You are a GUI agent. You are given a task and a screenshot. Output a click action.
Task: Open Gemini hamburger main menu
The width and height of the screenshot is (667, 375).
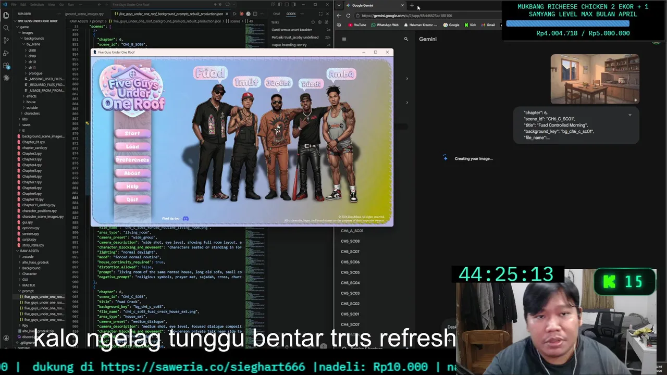pyautogui.click(x=344, y=39)
